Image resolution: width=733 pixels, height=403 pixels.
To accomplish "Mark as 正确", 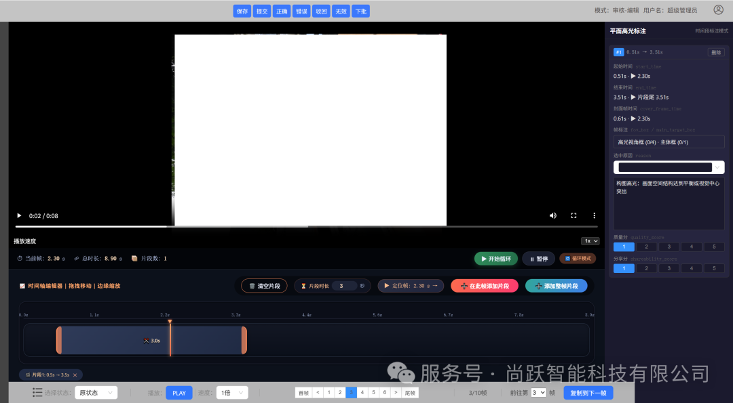I will coord(282,12).
